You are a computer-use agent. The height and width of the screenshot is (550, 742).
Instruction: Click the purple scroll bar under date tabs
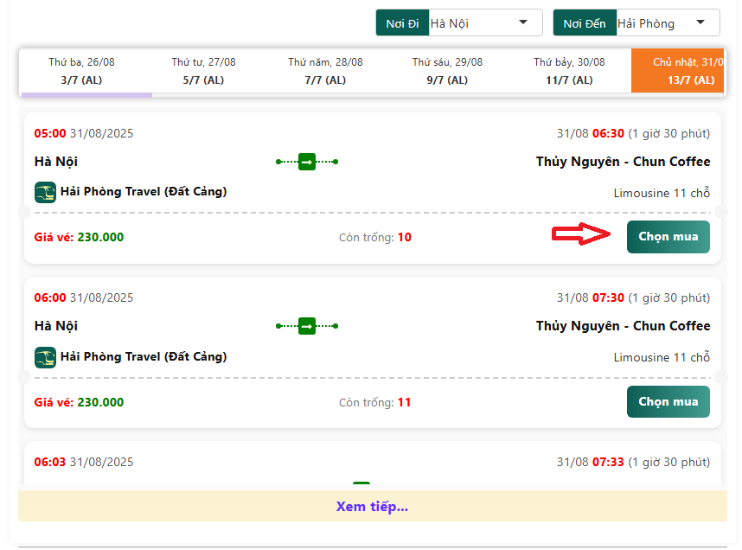click(86, 94)
